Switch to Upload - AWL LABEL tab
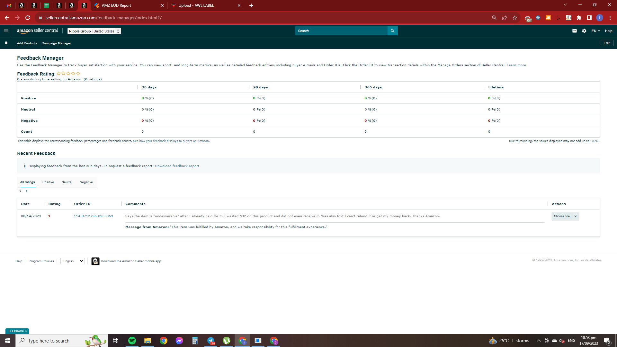This screenshot has width=617, height=347. pos(206,5)
